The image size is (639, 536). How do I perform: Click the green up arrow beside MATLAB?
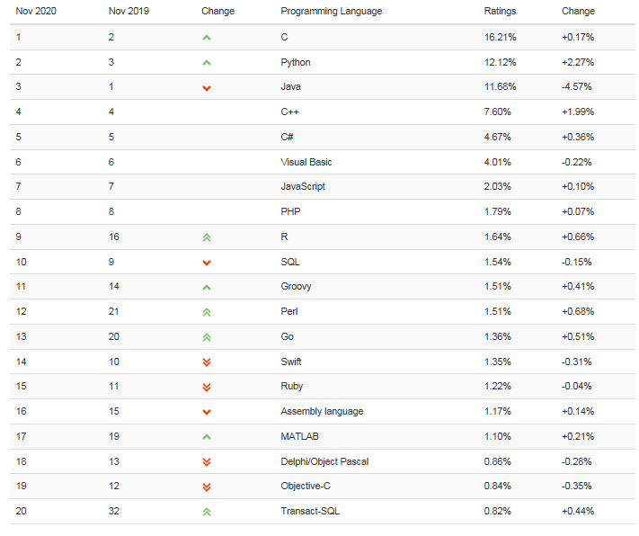207,437
